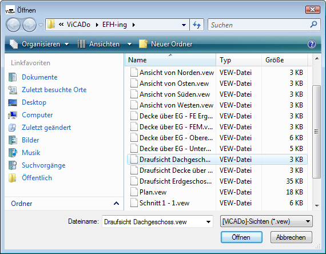This screenshot has height=254, width=326.
Task: Click the refresh icon beside address bar
Action: (197, 25)
